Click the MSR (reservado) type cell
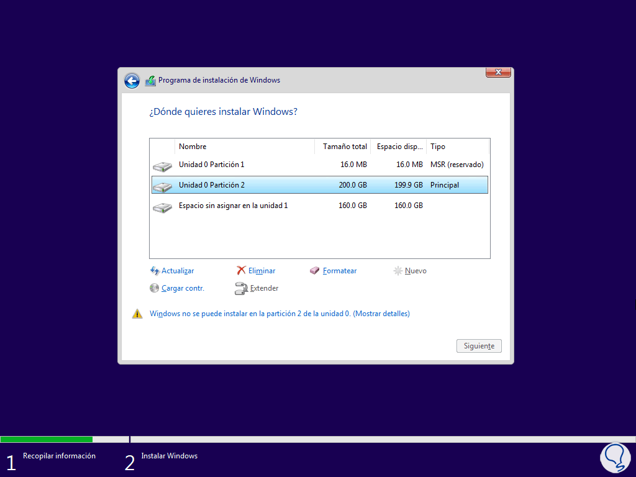Screen dimensions: 636x477 (457, 165)
